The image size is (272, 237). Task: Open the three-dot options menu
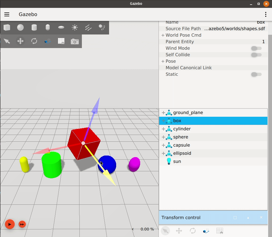click(265, 14)
